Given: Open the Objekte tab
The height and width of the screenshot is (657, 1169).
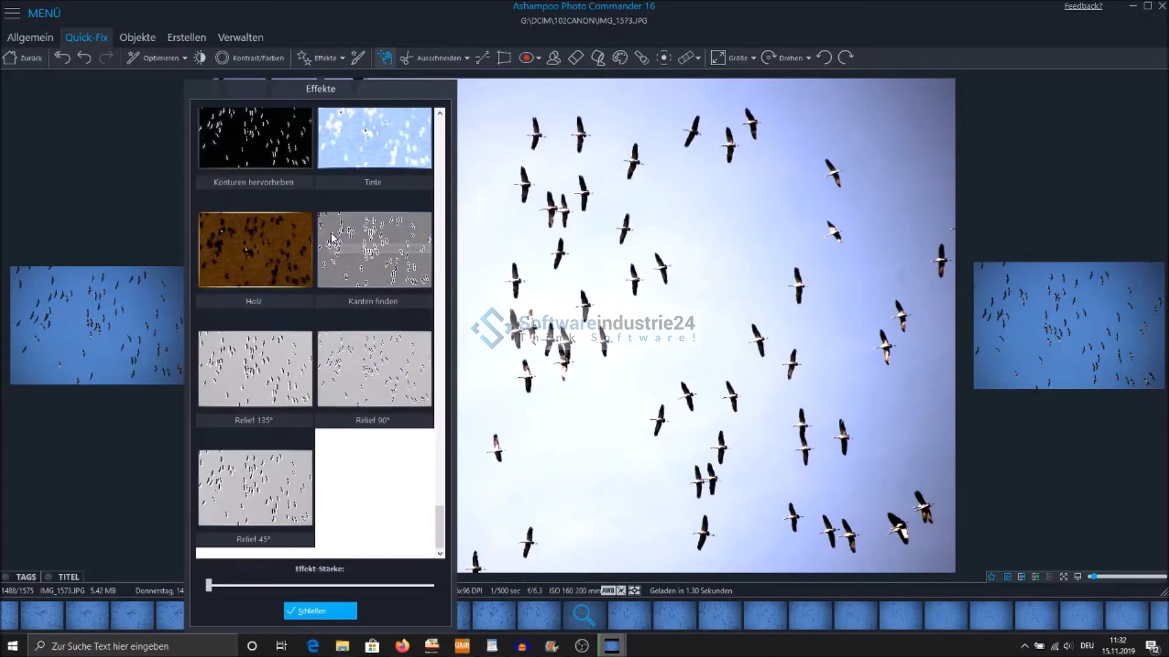Looking at the screenshot, I should tap(137, 37).
